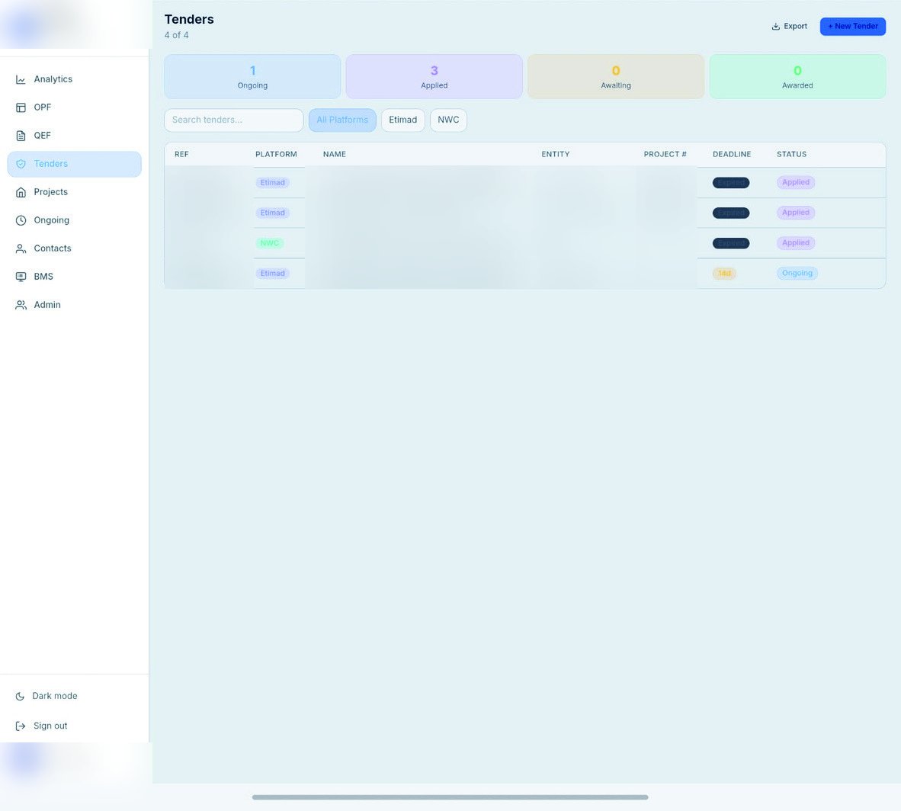Click the Analytics chart icon in sidebar
The height and width of the screenshot is (811, 901).
click(21, 79)
